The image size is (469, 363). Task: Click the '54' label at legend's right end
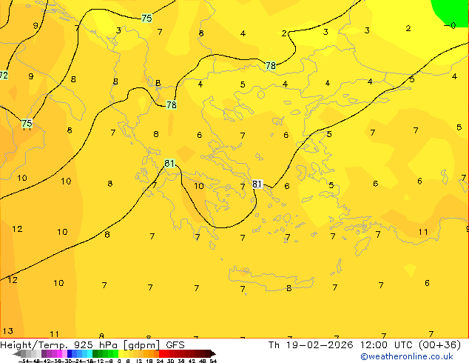click(212, 361)
